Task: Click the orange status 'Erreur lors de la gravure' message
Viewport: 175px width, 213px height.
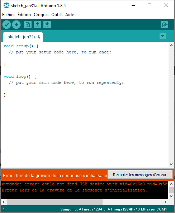Action: tap(55, 176)
